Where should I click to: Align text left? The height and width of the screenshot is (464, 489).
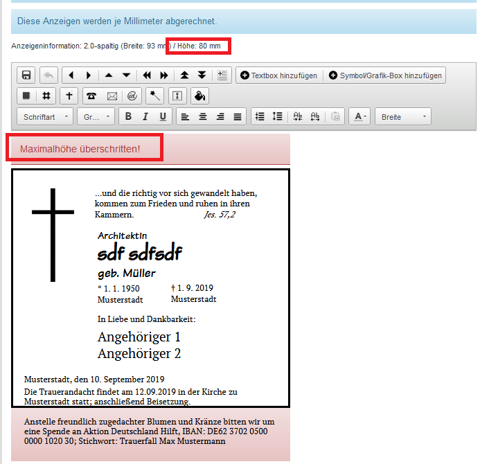click(185, 116)
